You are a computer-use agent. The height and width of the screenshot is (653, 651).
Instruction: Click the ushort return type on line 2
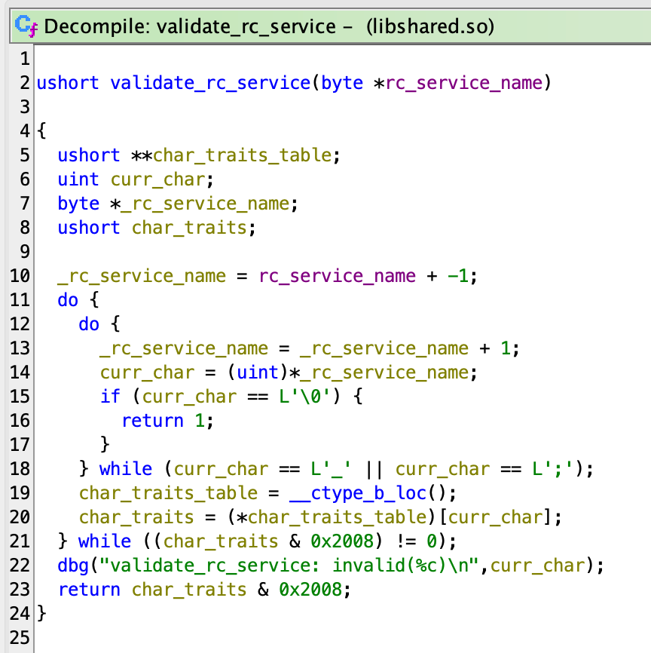pyautogui.click(x=68, y=83)
